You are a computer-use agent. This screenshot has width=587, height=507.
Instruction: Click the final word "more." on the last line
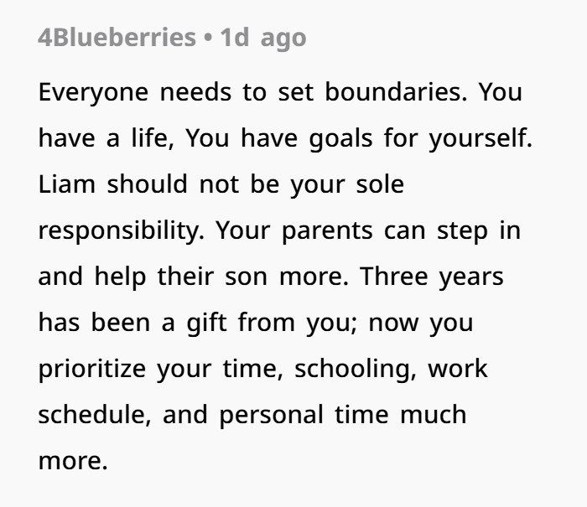[x=73, y=461]
